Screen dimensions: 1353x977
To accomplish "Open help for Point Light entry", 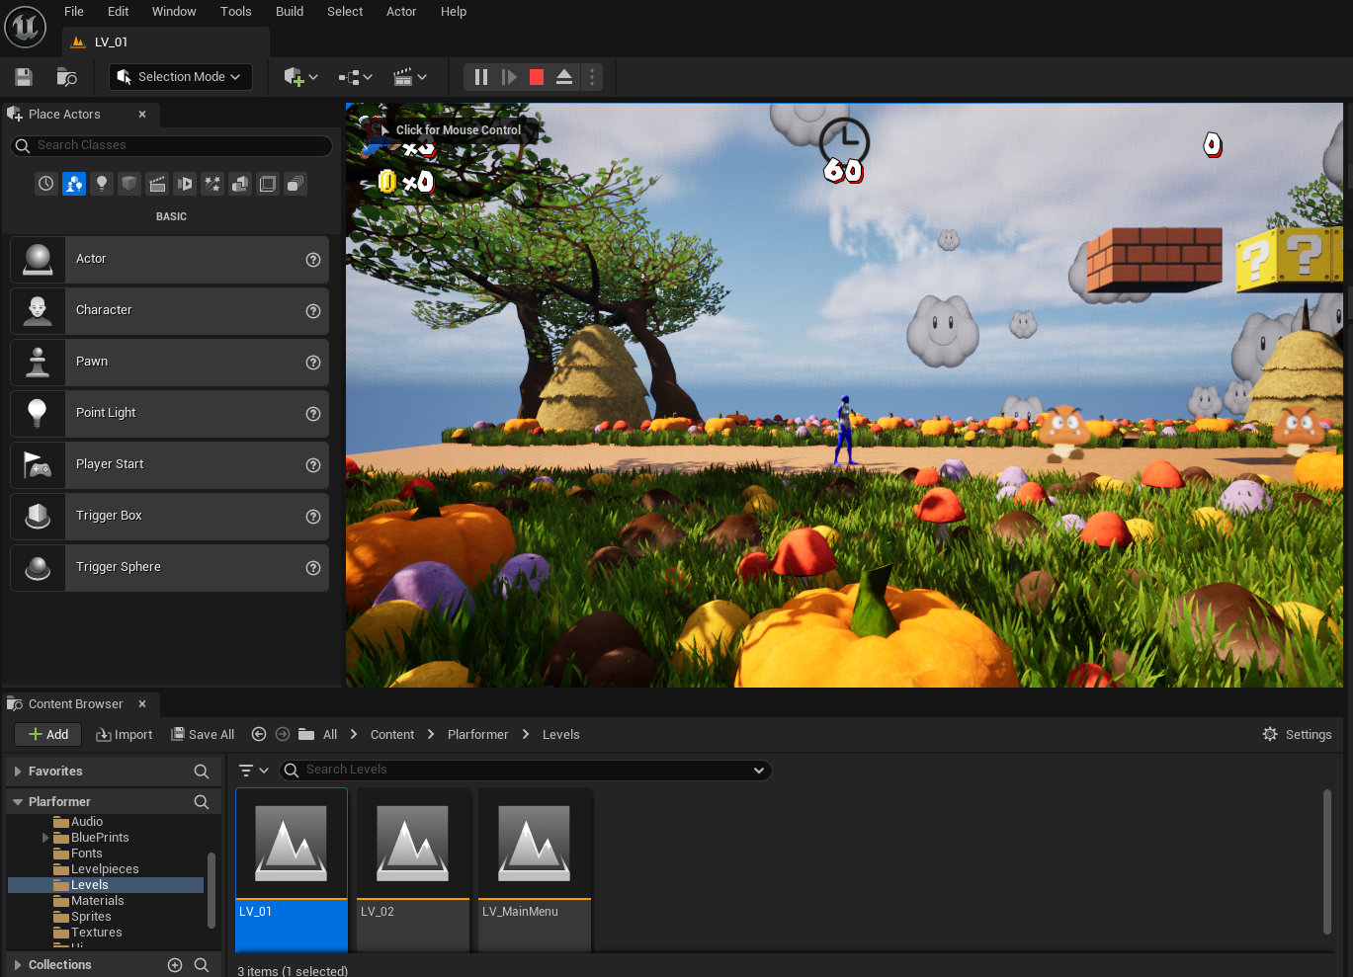I will (x=313, y=414).
